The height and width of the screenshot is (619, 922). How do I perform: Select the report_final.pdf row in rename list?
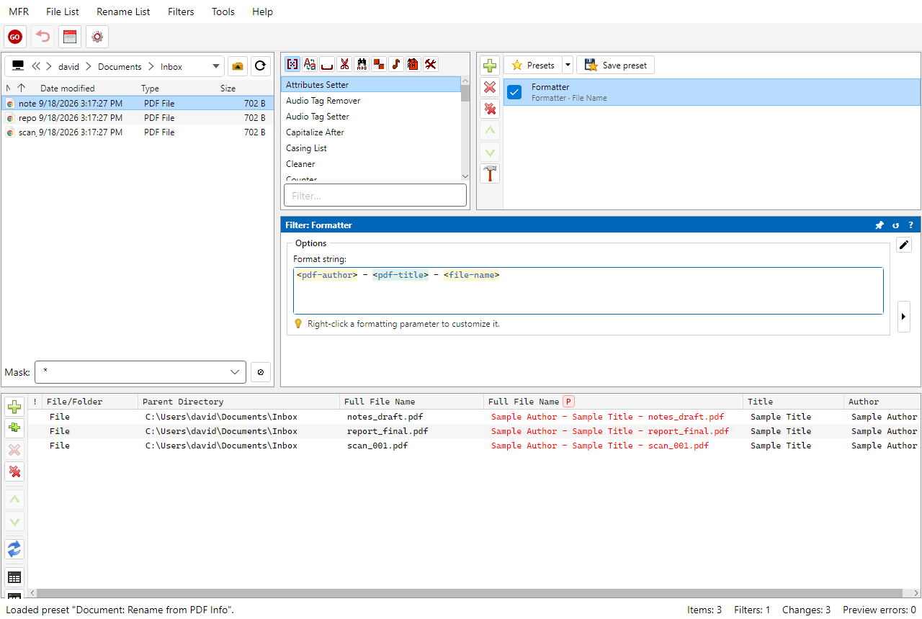pos(474,431)
